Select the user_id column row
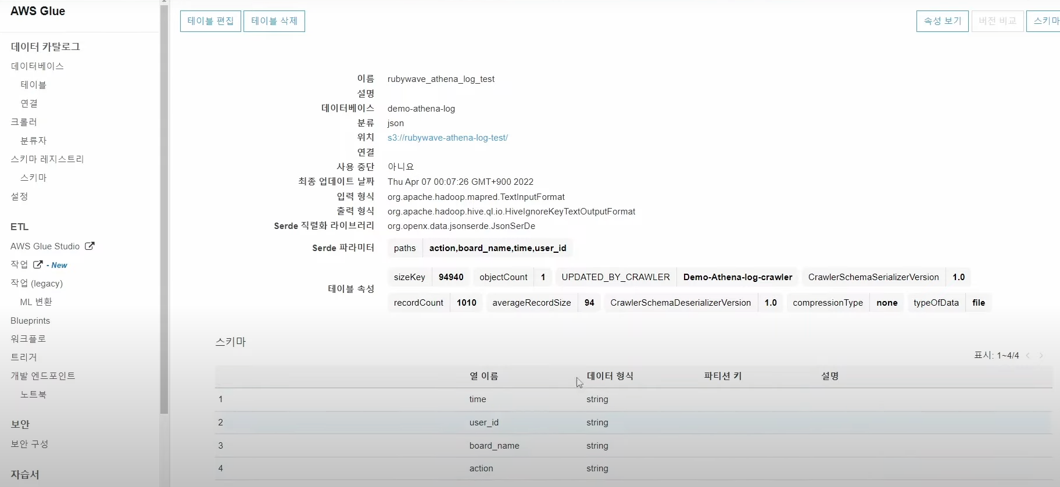 [633, 422]
